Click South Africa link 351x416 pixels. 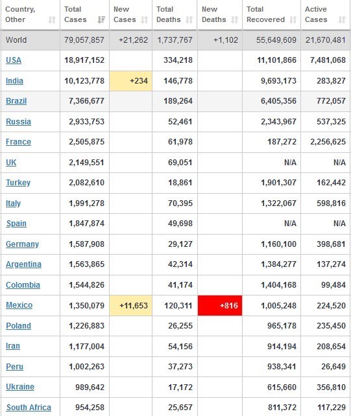coord(29,407)
